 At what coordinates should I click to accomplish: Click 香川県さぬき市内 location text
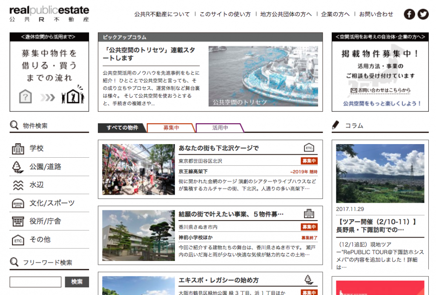point(198,227)
